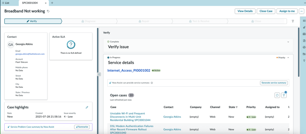Viewport: 306px width, 134px height.
Task: Select the locked Test & Resolve stage
Action: tap(199, 21)
